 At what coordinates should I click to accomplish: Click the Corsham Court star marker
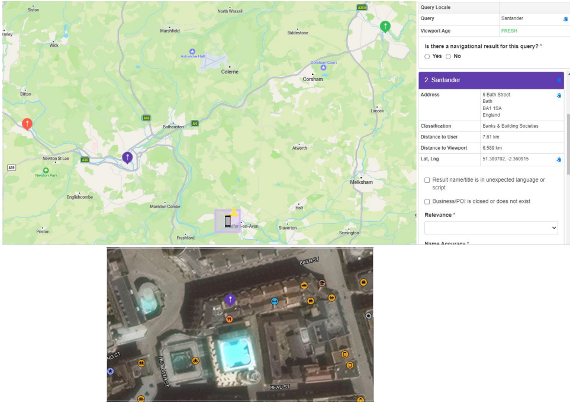tap(323, 67)
